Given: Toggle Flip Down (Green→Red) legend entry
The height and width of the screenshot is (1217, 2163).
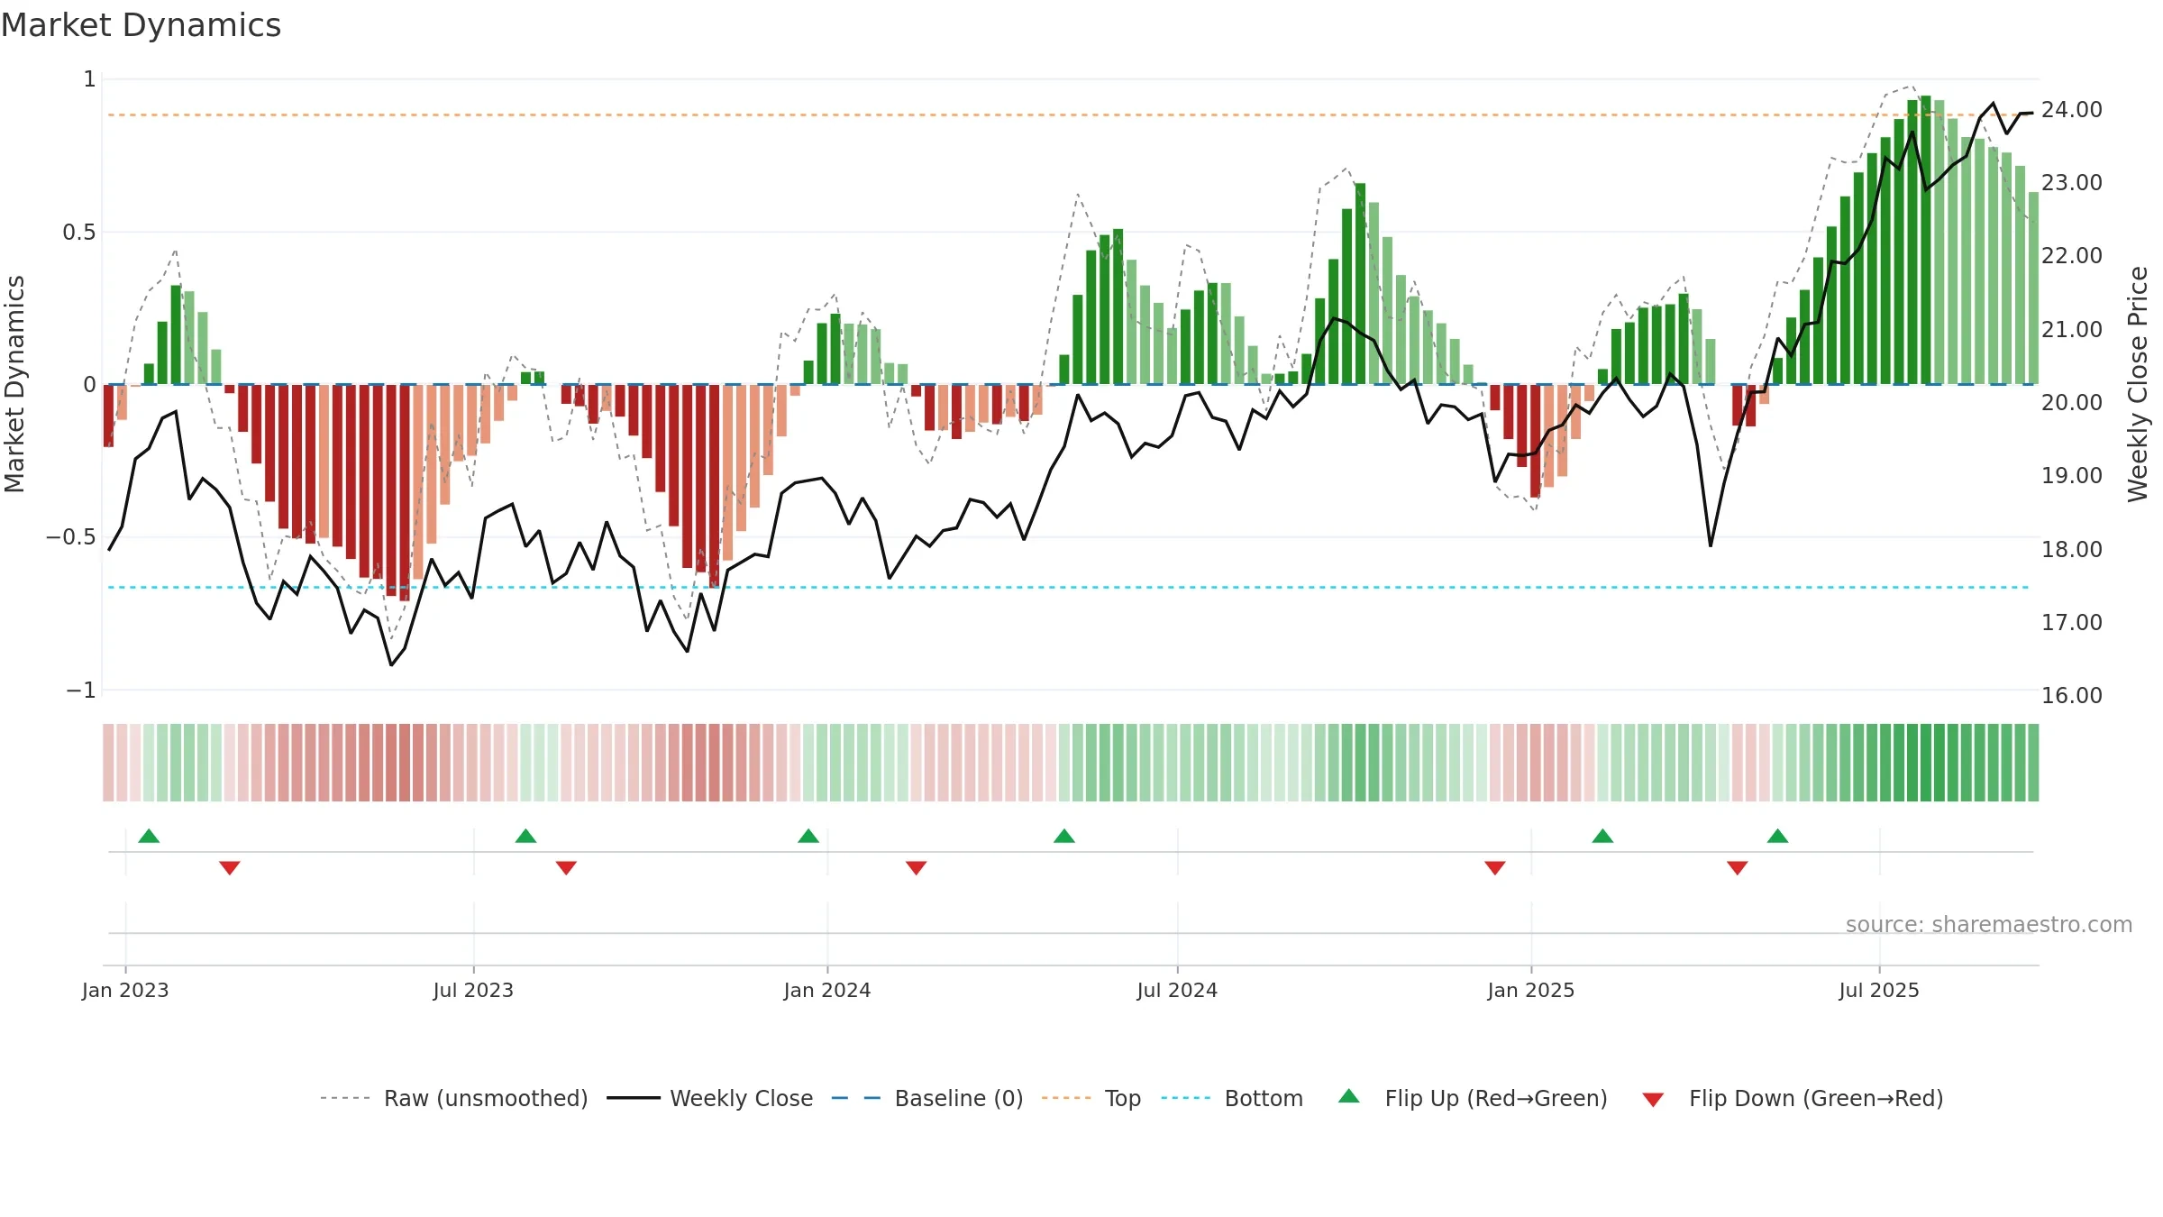Looking at the screenshot, I should point(1793,1098).
